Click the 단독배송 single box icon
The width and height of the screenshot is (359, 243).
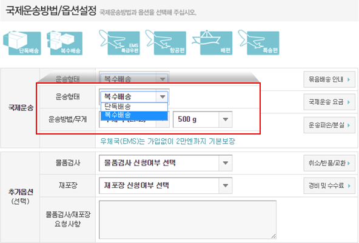point(22,43)
